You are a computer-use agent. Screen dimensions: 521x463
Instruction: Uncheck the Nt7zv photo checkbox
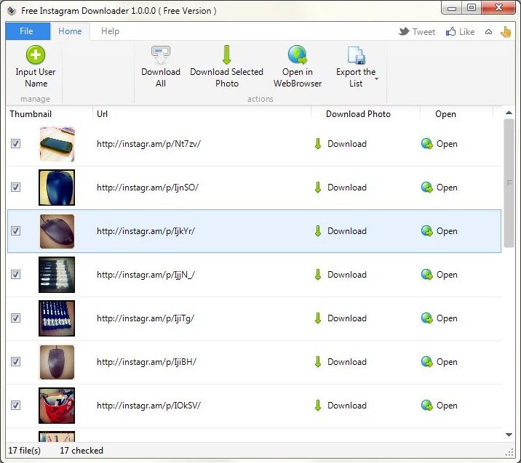click(x=15, y=144)
